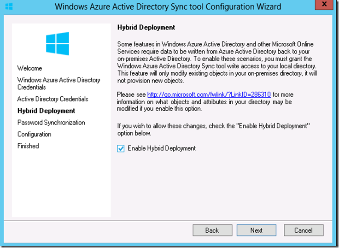
Task: Click the large Windows logo in sidebar
Action: click(x=58, y=43)
